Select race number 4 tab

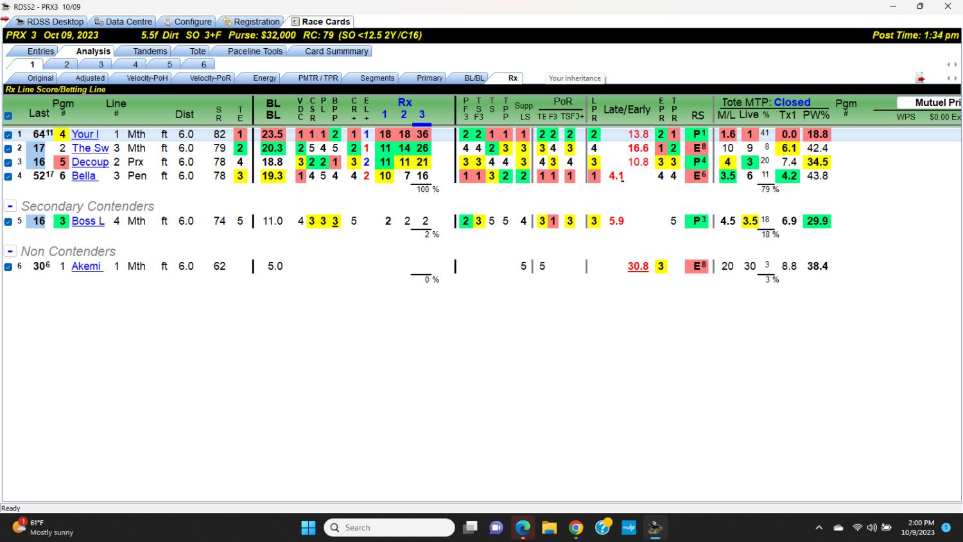[135, 64]
